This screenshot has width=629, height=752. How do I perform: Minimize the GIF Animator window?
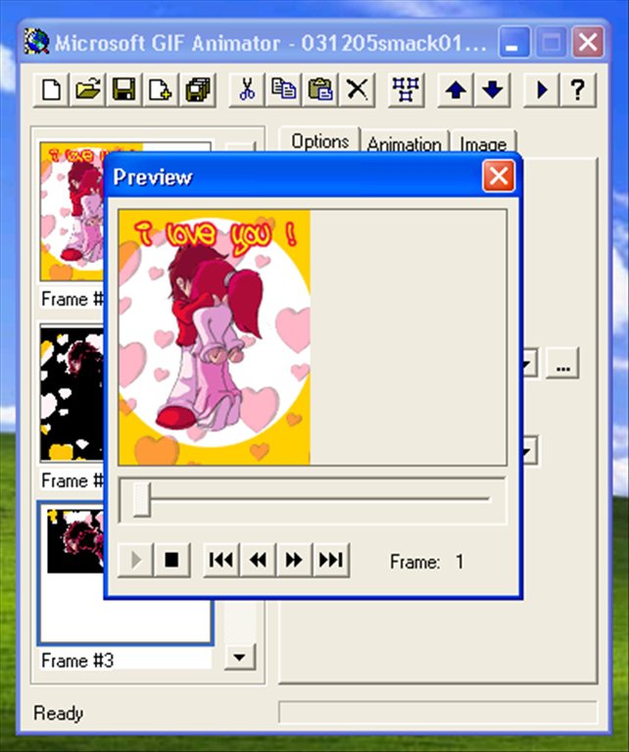514,43
